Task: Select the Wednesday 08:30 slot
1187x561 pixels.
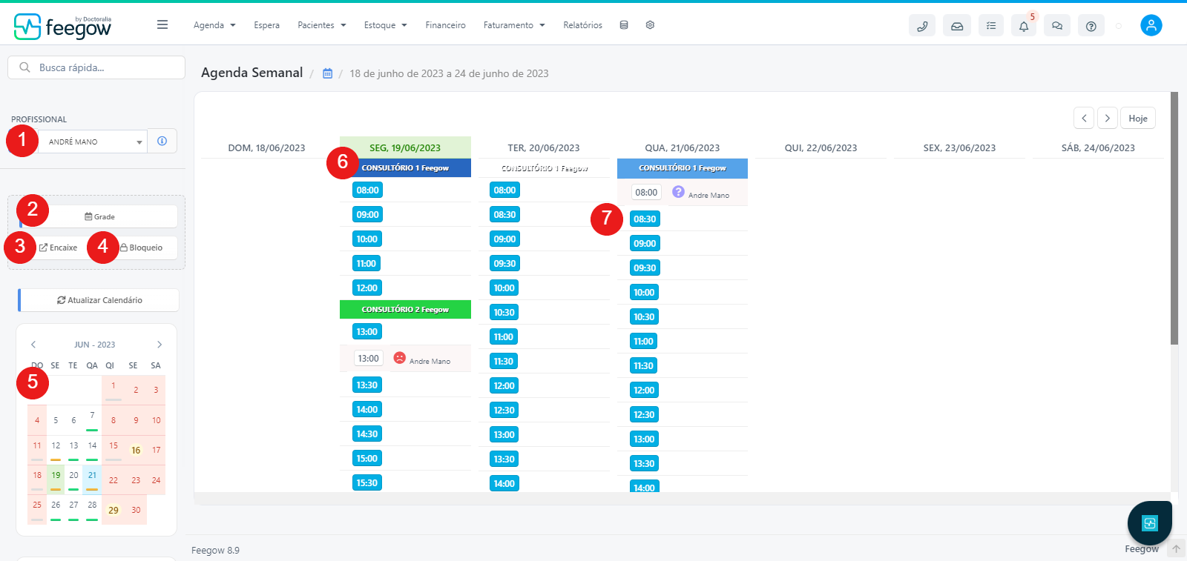Action: click(645, 219)
